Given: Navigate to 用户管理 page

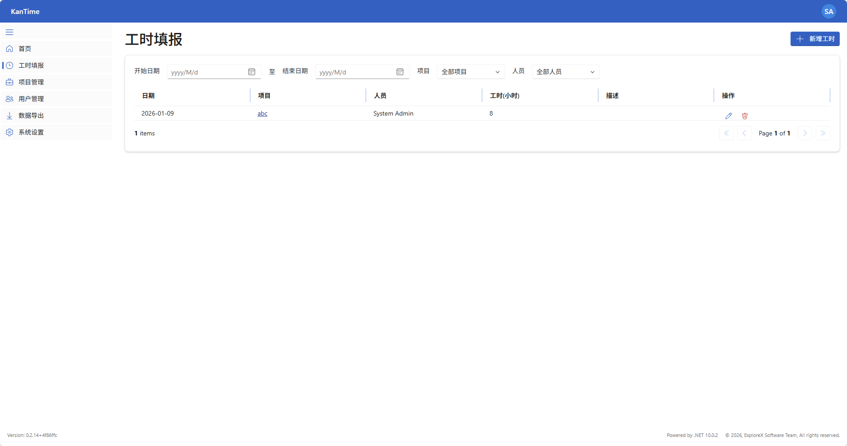Looking at the screenshot, I should tap(31, 99).
